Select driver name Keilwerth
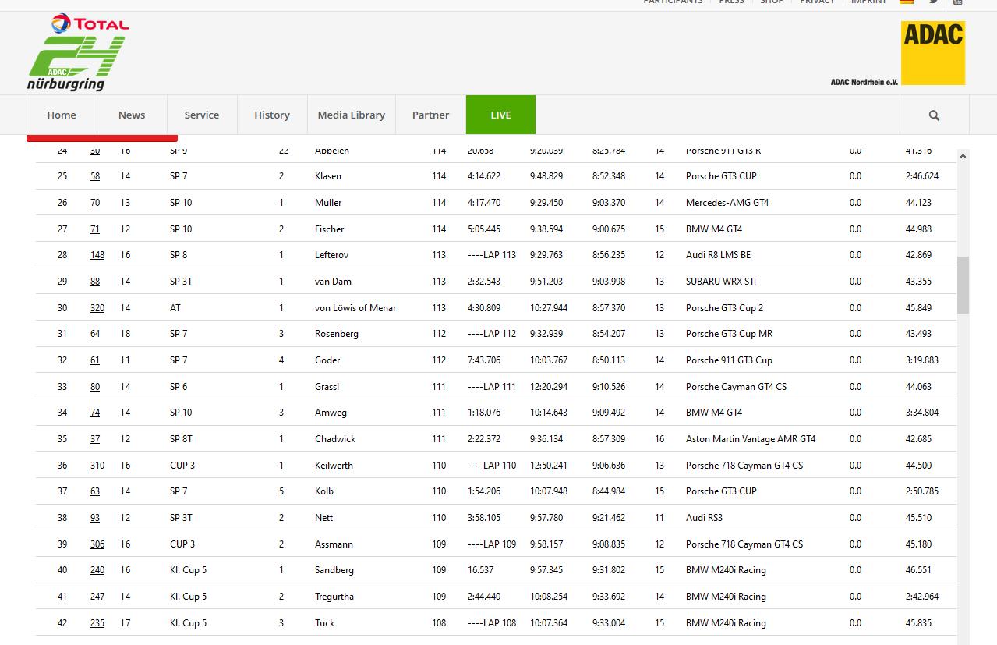997x645 pixels. click(x=334, y=466)
